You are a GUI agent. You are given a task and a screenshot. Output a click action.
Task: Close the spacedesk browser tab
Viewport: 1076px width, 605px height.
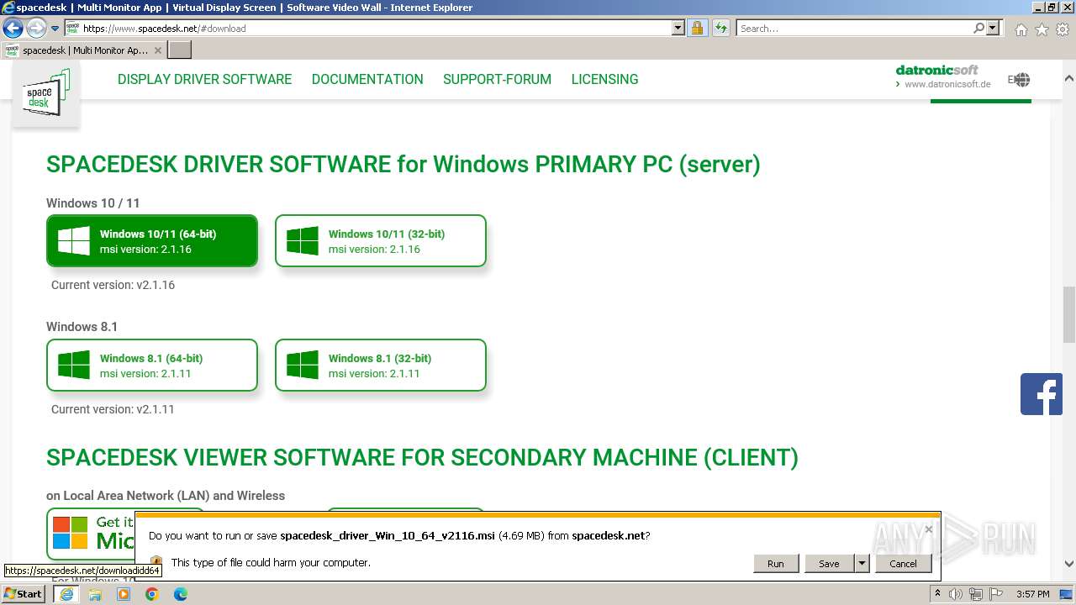pyautogui.click(x=157, y=50)
